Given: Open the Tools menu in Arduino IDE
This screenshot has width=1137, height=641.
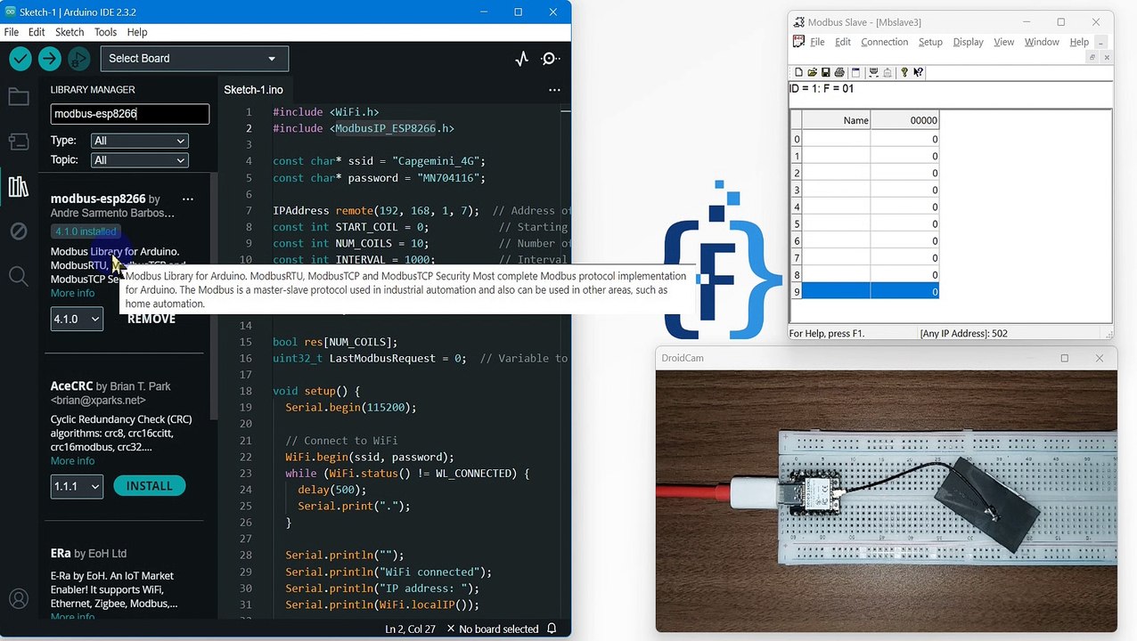Looking at the screenshot, I should (x=105, y=32).
